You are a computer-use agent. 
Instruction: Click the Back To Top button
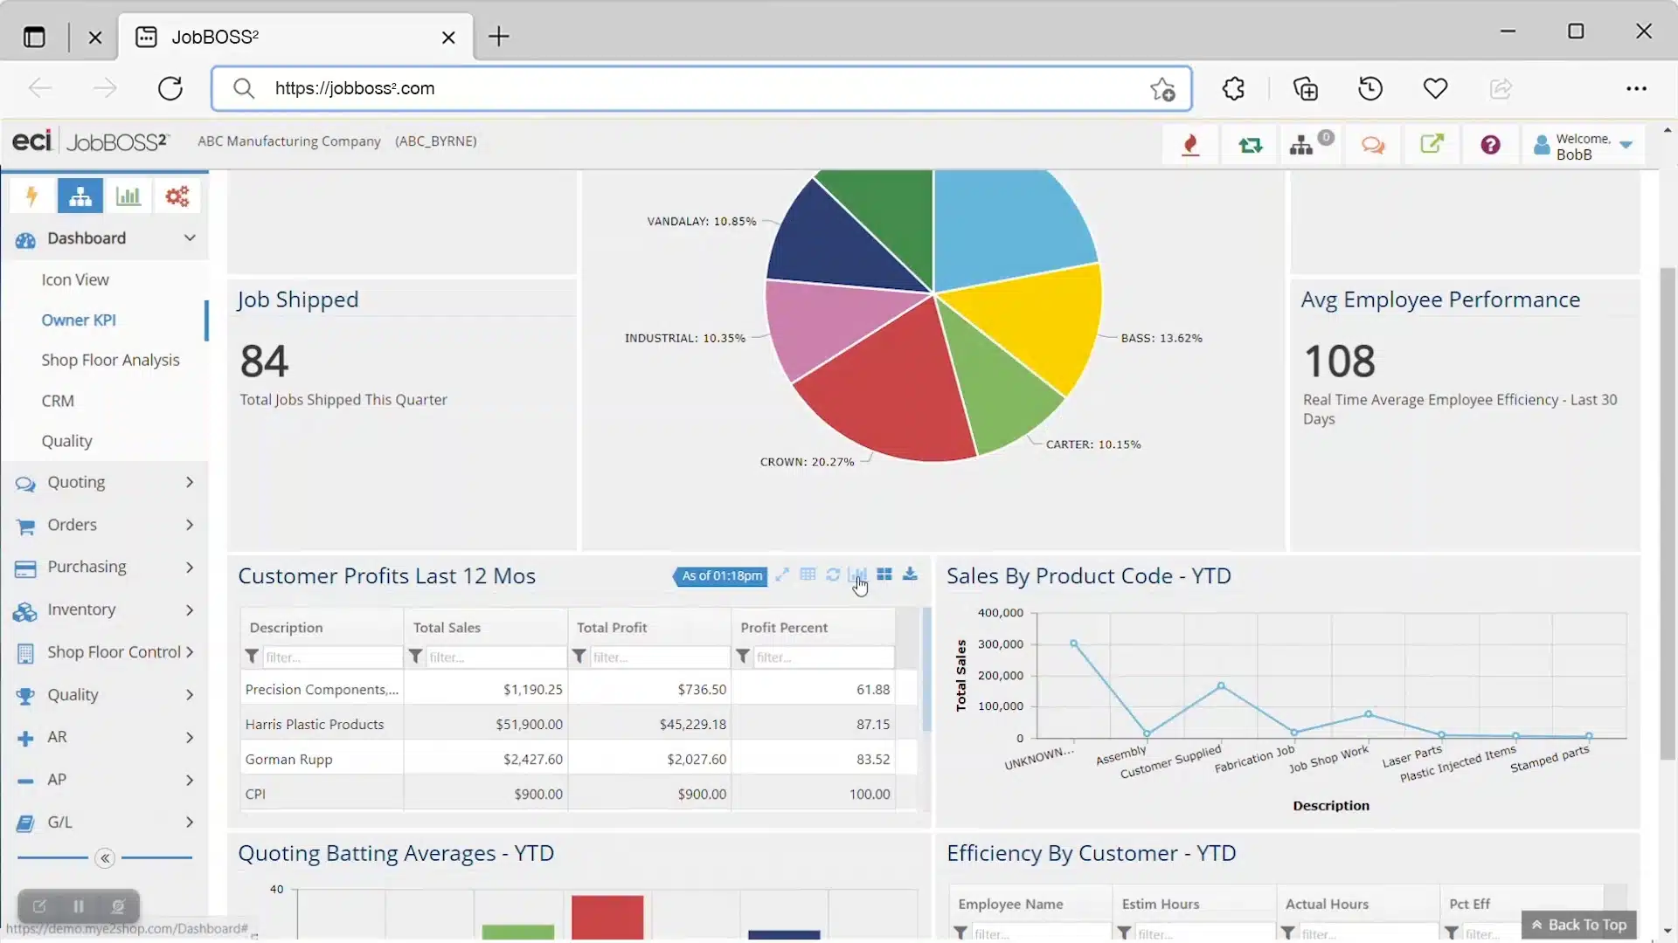(x=1578, y=924)
